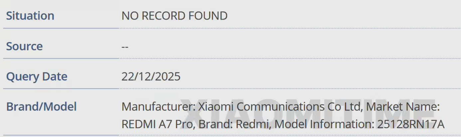Viewport: 461px width, 137px height.
Task: Select the NO RECORD FOUND status text
Action: (x=174, y=16)
